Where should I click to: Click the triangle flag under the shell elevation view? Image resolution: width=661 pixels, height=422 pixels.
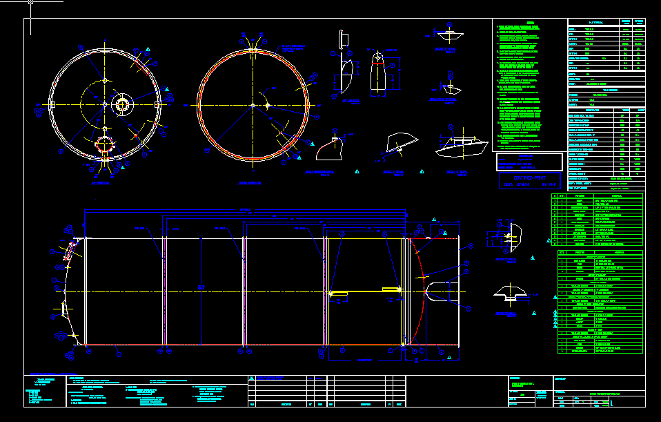coord(448,358)
